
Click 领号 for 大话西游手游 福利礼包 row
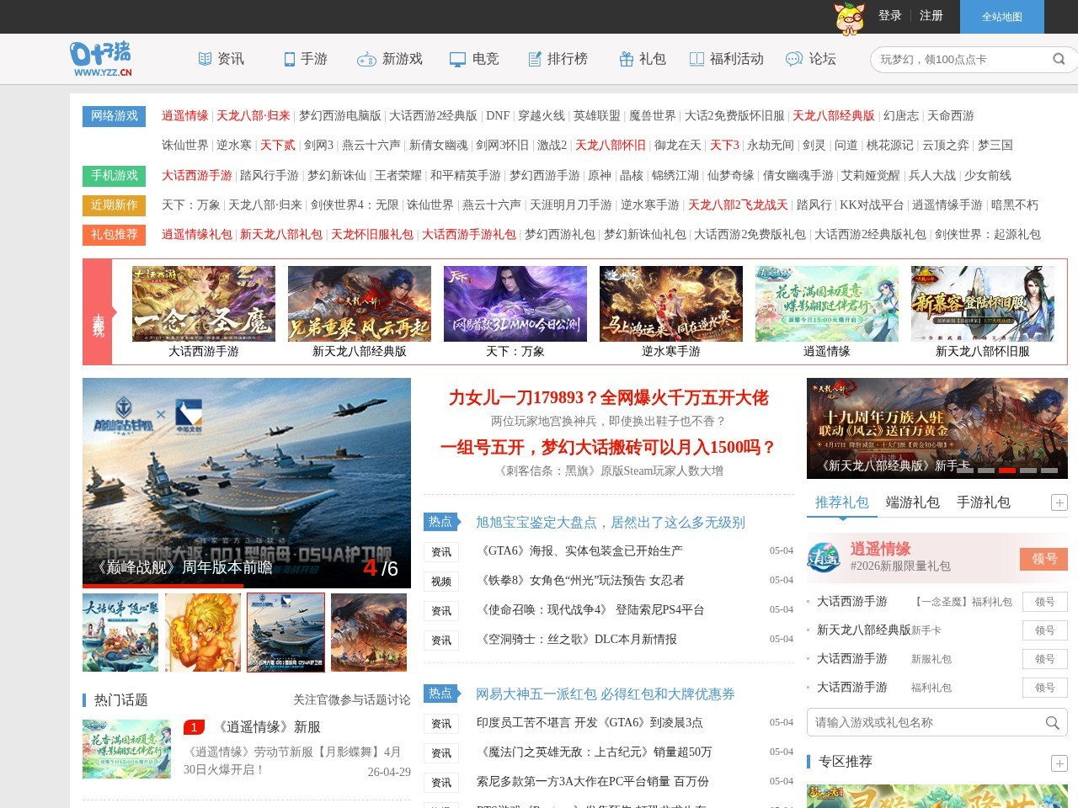click(x=1044, y=688)
